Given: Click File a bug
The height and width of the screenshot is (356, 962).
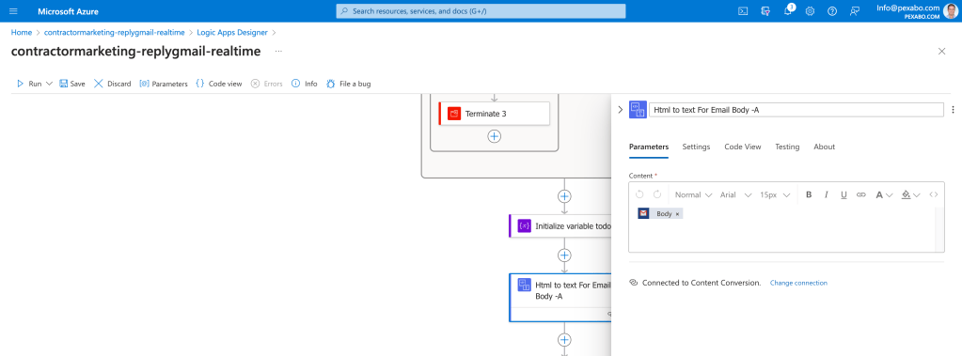Looking at the screenshot, I should 349,84.
